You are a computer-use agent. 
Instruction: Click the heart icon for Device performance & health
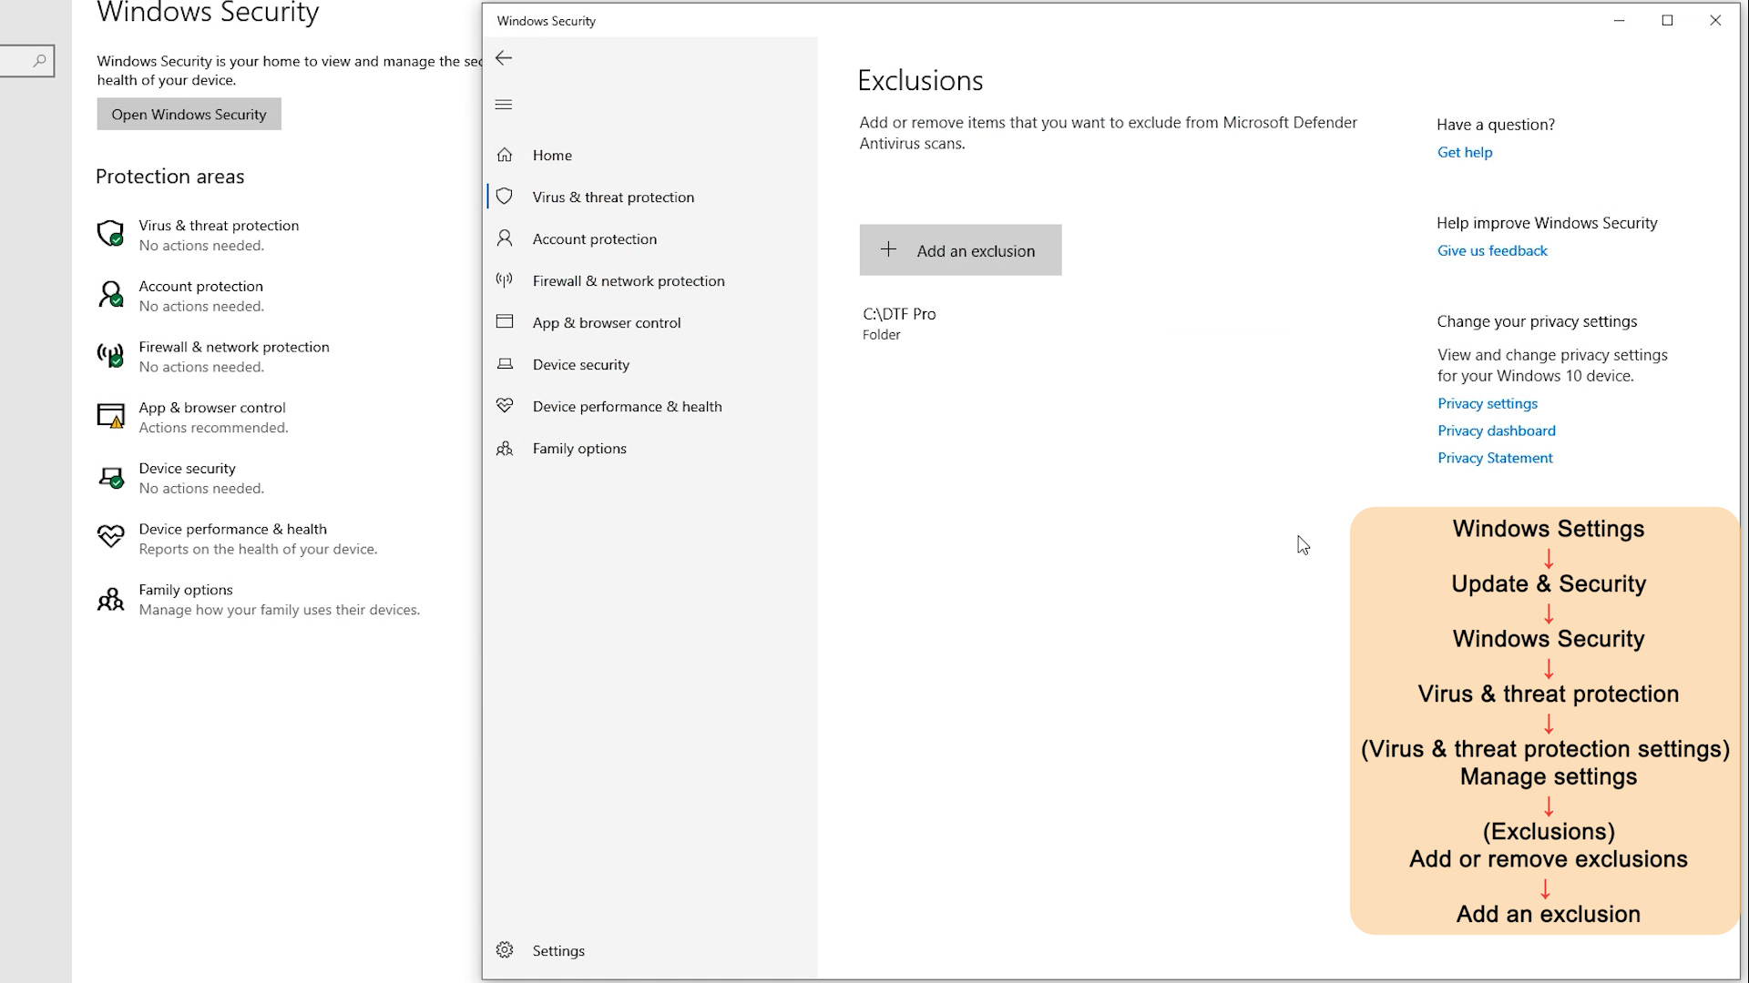coord(505,406)
